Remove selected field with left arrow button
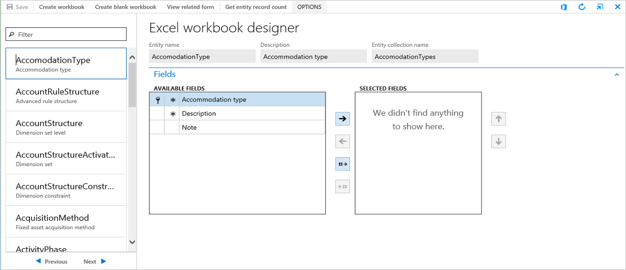The image size is (626, 270). click(342, 141)
